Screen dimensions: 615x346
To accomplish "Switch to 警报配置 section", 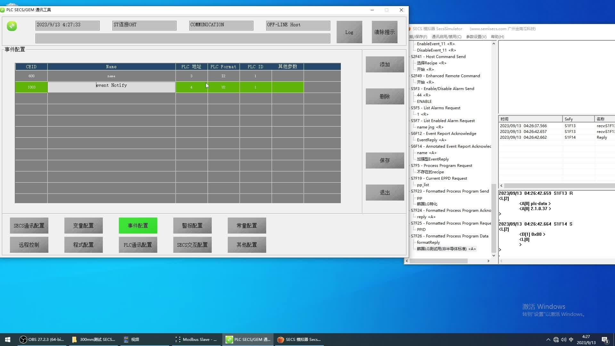I will (x=192, y=226).
